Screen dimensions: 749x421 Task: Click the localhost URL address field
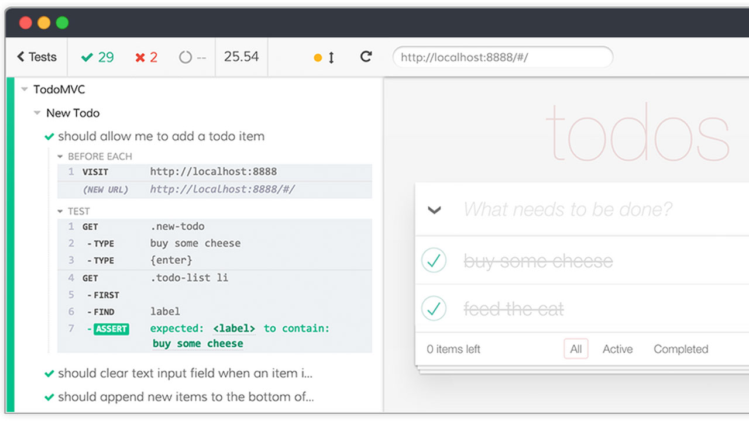[503, 57]
